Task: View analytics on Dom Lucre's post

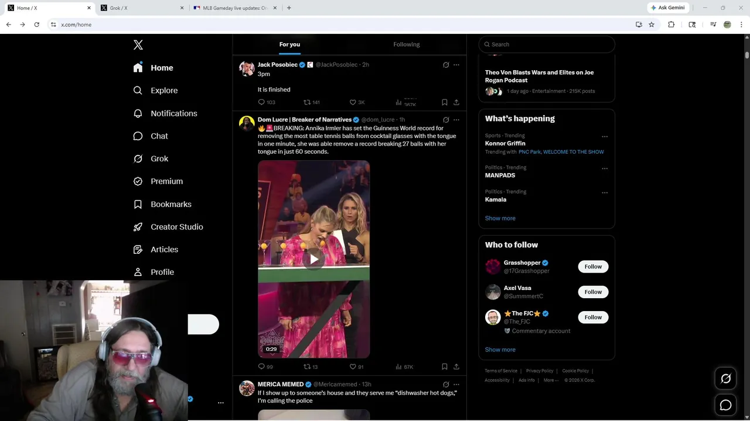Action: [404, 367]
